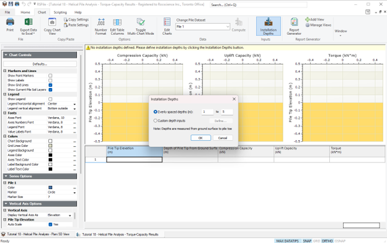Open Display Vertical Axis As dropdown
The width and height of the screenshot is (387, 243).
point(70,215)
